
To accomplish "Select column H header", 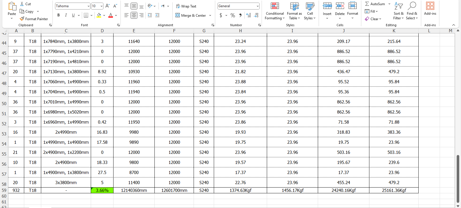I will pos(240,31).
